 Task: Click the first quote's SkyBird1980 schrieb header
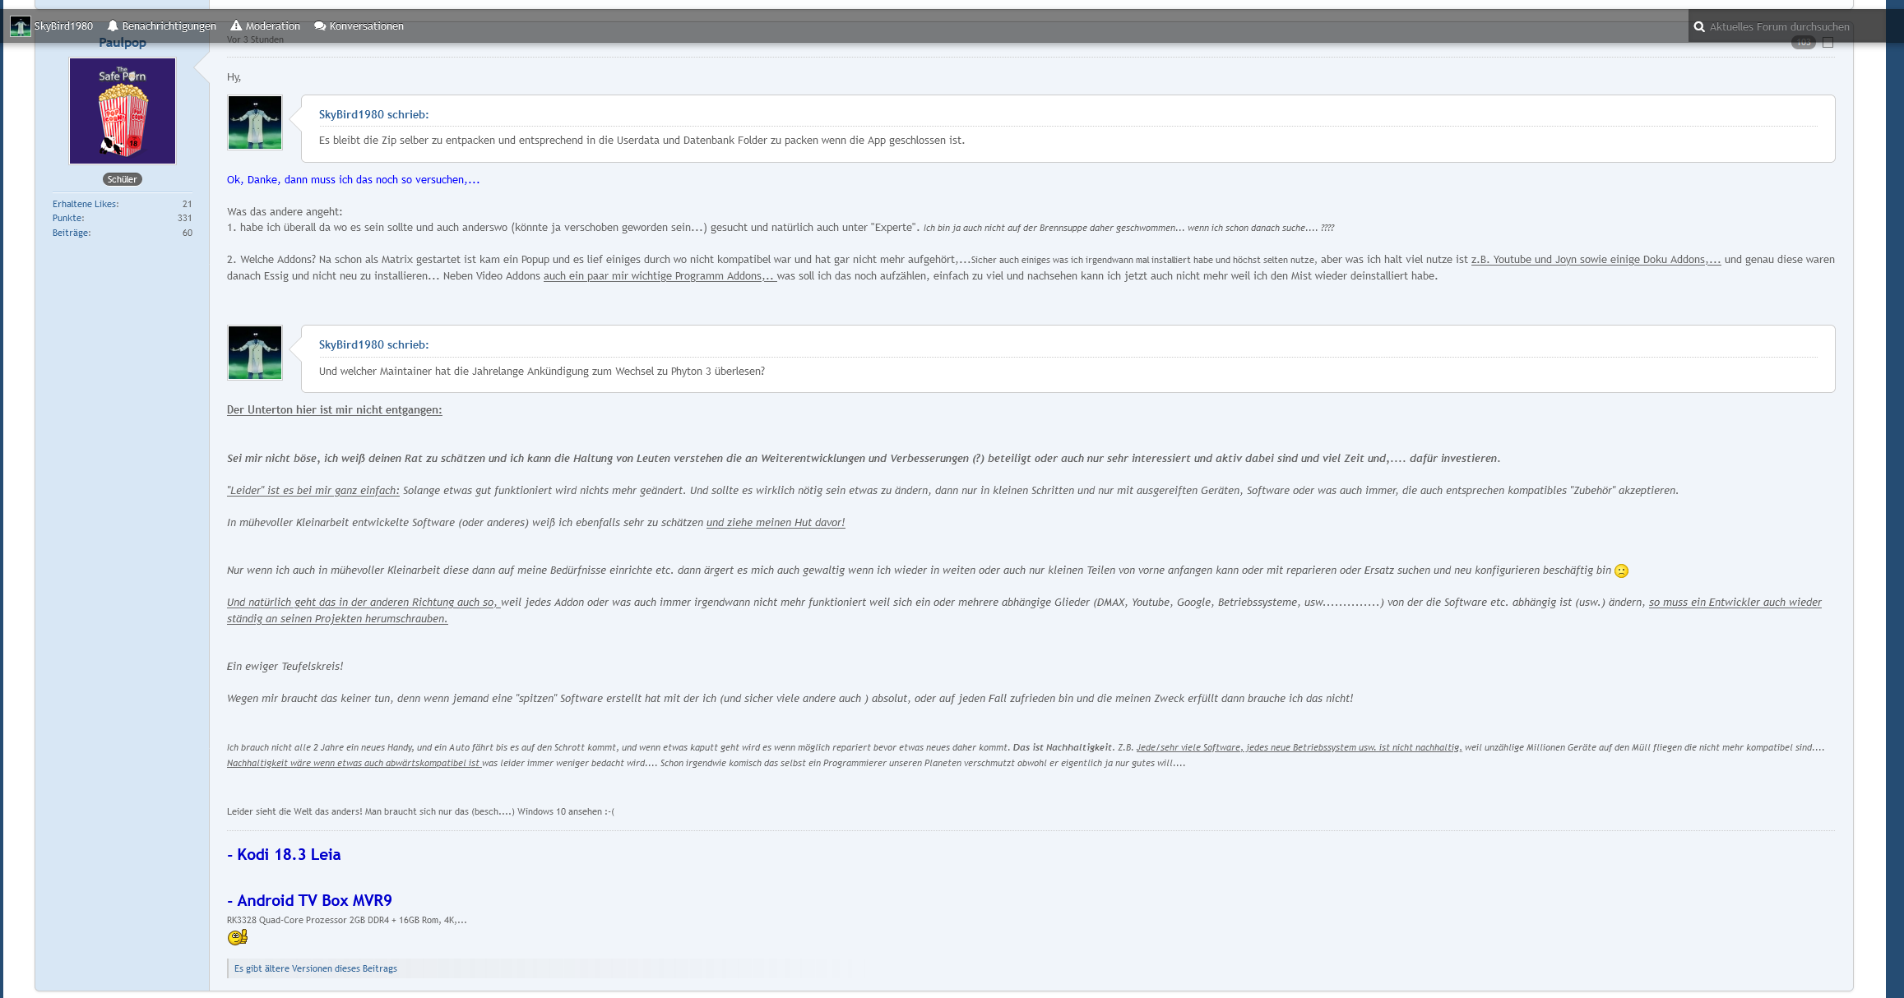373,114
